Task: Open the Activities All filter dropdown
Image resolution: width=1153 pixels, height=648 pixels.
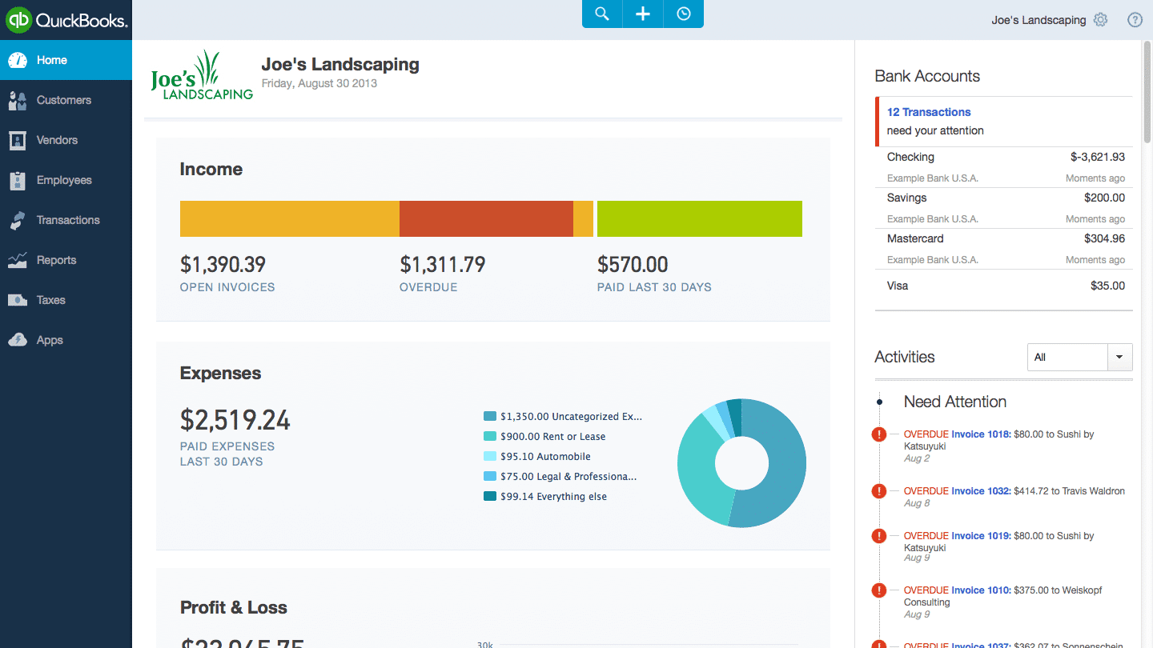Action: [1079, 357]
